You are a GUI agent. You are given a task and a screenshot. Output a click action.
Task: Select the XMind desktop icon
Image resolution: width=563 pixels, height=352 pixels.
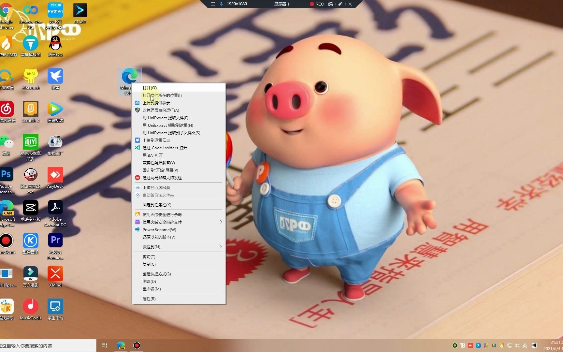[55, 276]
